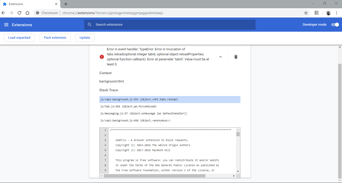Reload the page with the refresh icon

pos(19,13)
